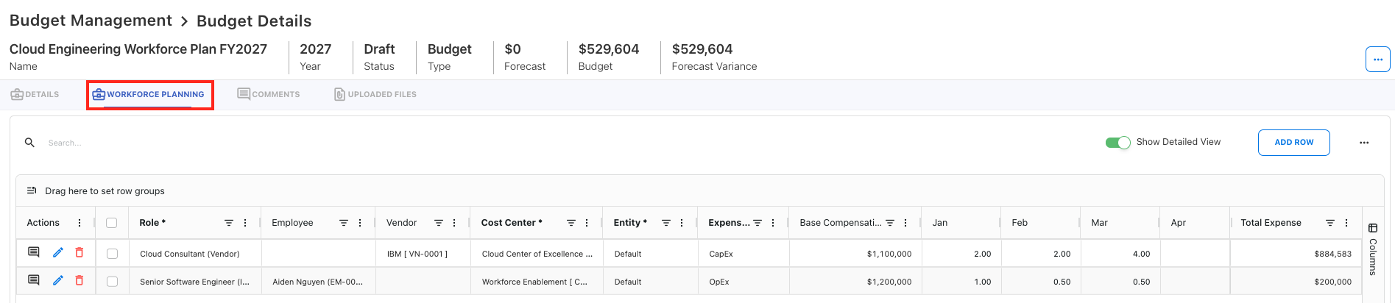Open Cost Center column menu
The height and width of the screenshot is (303, 1395).
[587, 223]
